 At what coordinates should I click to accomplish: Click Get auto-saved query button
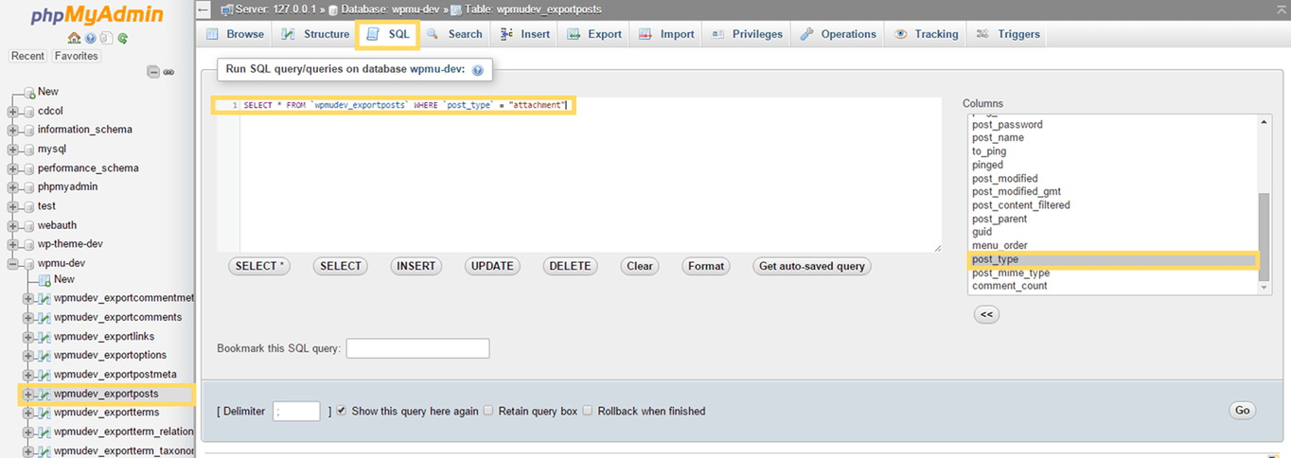tap(812, 266)
